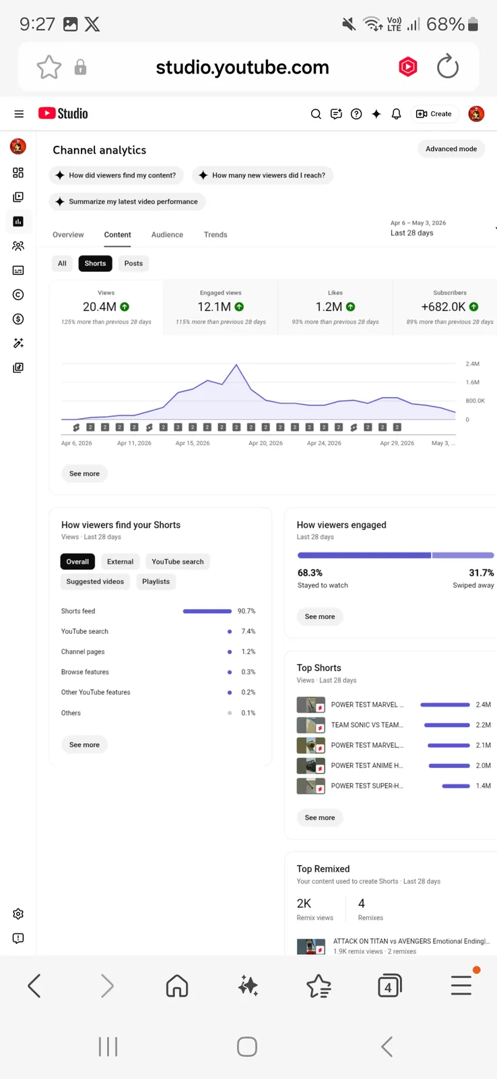
Task: Select the Views metric card
Action: point(106,308)
